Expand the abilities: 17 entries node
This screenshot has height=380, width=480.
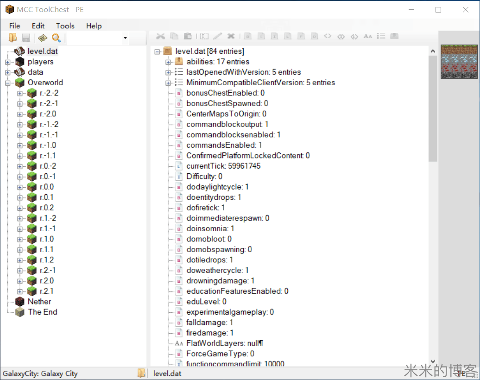point(168,62)
